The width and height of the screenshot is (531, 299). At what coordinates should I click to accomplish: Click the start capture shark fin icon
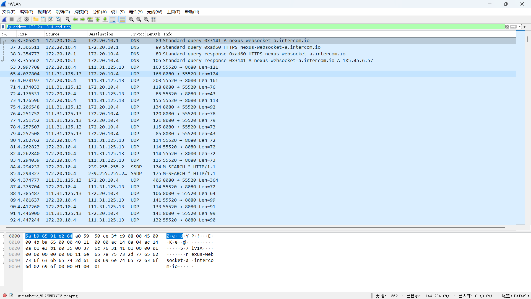(4, 19)
